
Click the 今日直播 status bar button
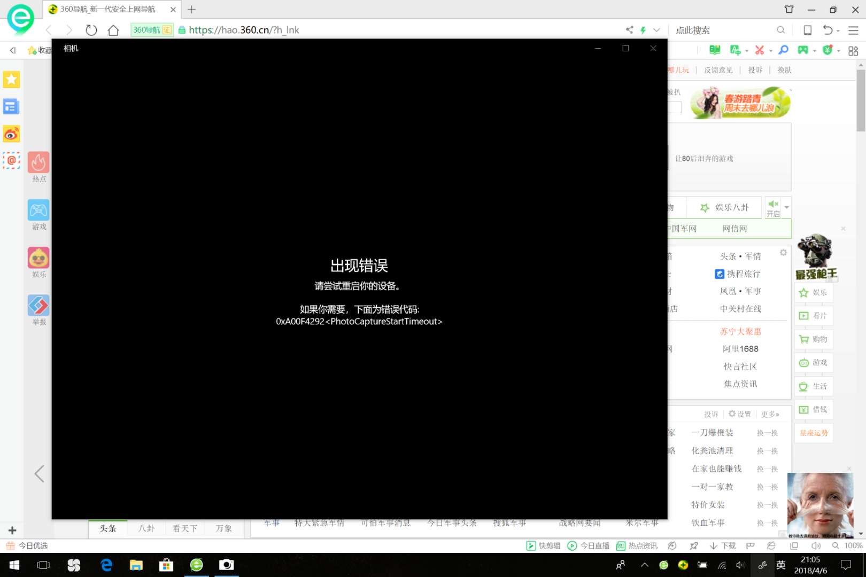click(x=589, y=545)
